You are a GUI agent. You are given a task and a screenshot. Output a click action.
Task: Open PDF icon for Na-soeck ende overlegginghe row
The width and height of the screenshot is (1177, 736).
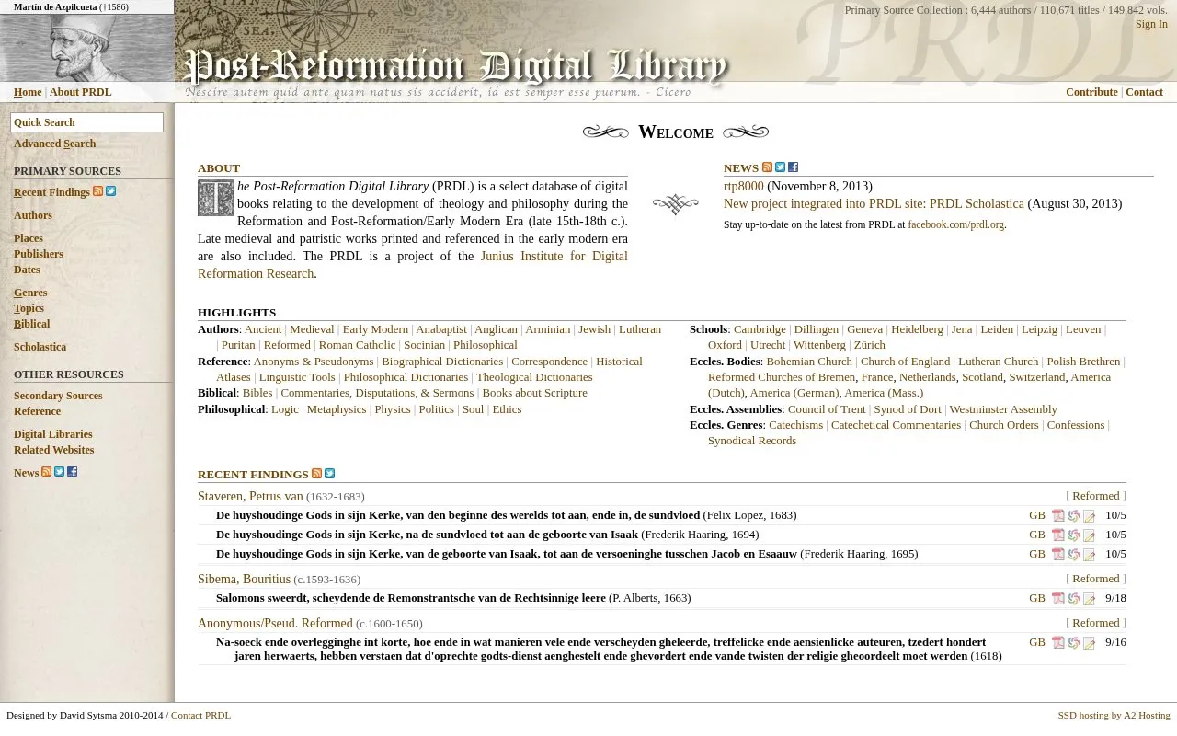pos(1058,643)
